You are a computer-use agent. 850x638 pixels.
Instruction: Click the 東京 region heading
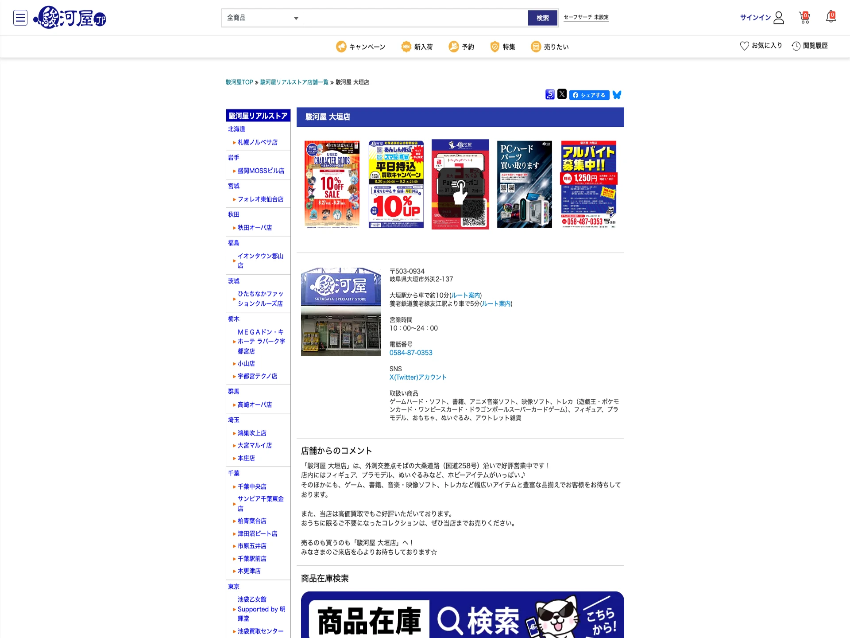coord(234,587)
